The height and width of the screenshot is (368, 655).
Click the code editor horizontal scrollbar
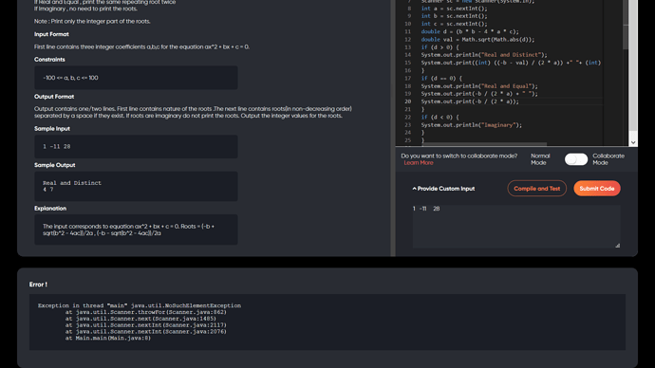tap(484, 144)
